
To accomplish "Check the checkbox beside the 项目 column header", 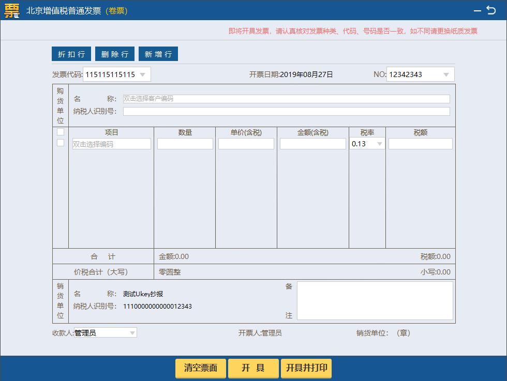I will coord(61,132).
